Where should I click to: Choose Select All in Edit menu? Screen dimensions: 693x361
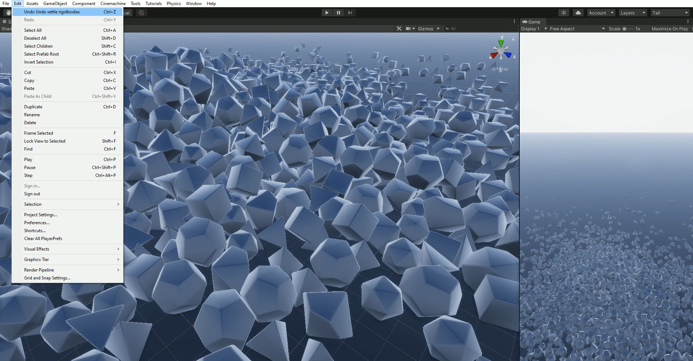coord(67,30)
